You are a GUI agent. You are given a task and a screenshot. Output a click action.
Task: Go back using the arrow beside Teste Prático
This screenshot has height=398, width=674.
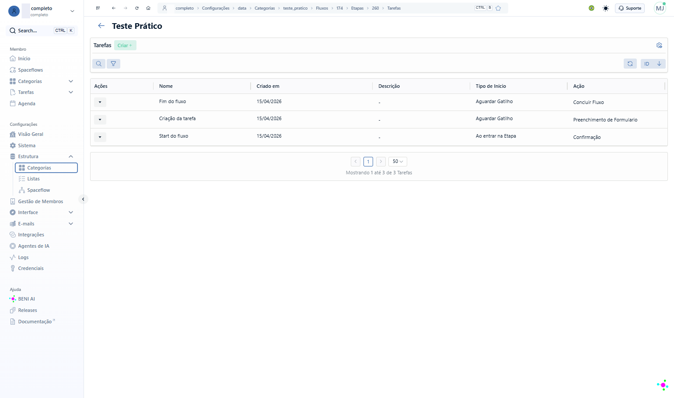[x=101, y=26]
